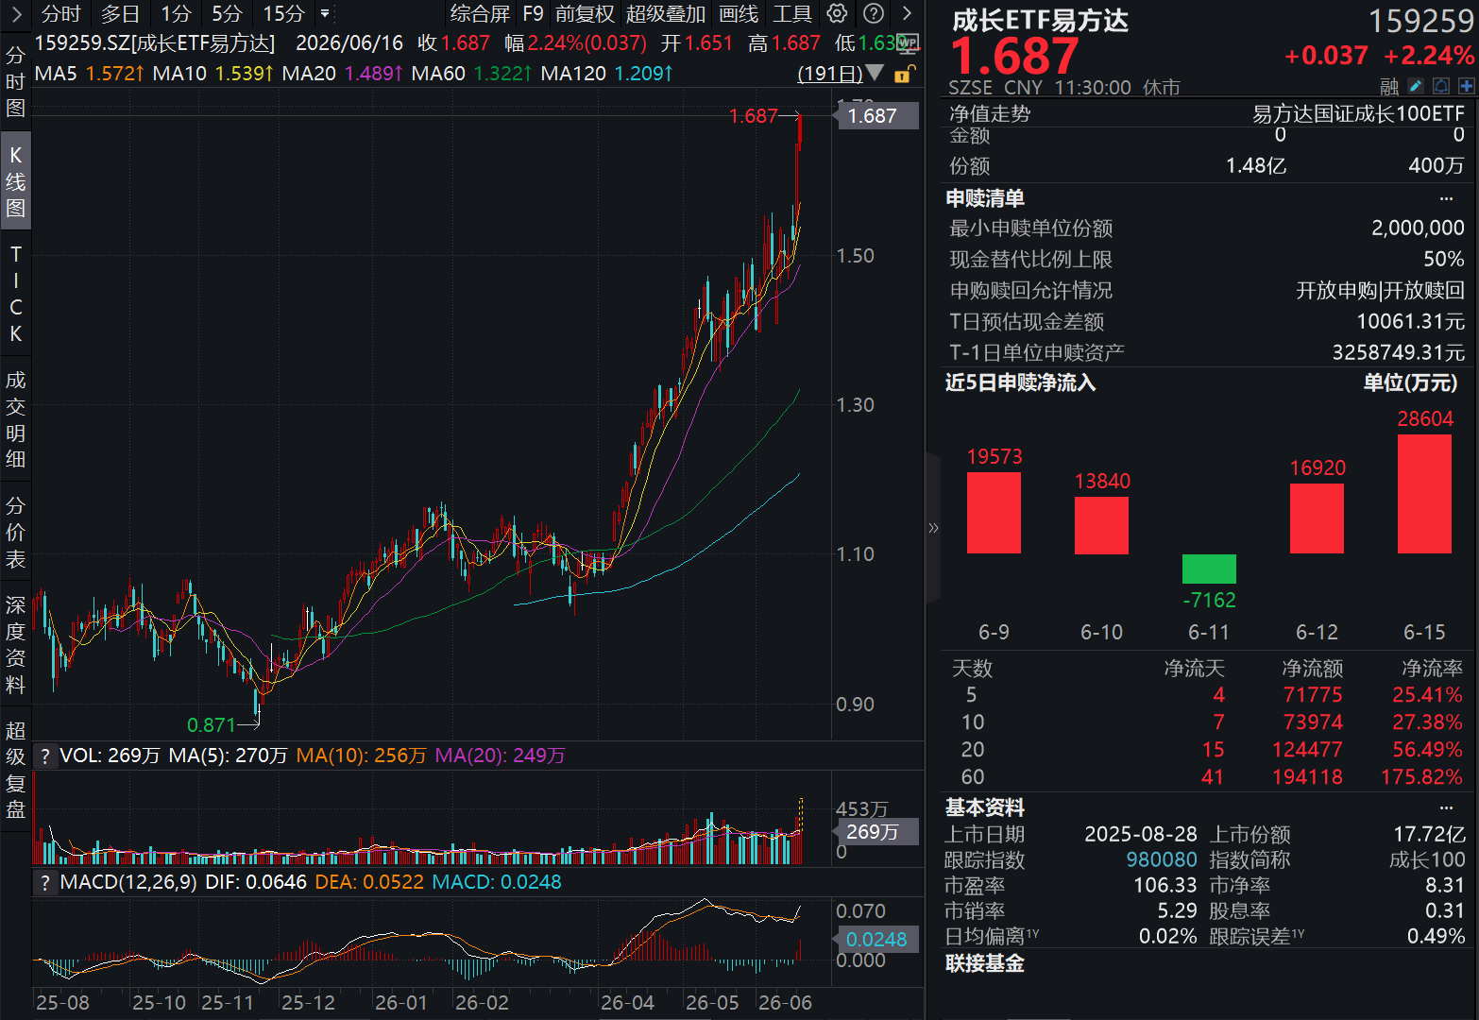Click the 6-9 net inflow bar 19573
This screenshot has height=1020, width=1479.
pos(994,512)
